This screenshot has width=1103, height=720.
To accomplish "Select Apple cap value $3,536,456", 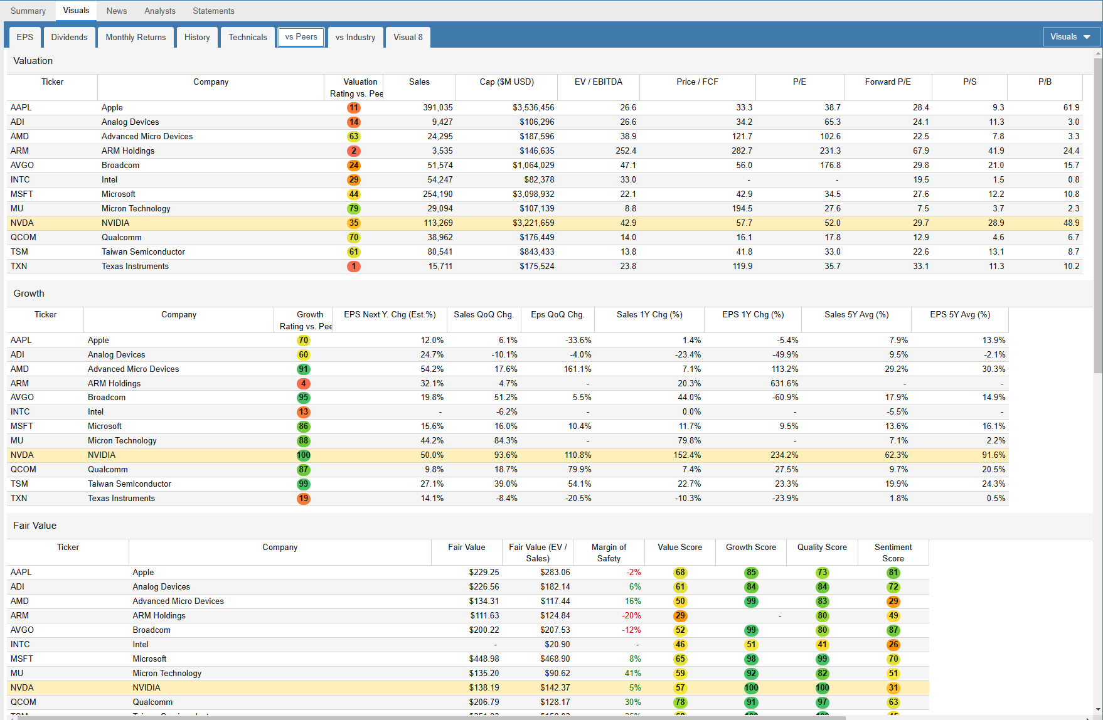I will (x=533, y=108).
